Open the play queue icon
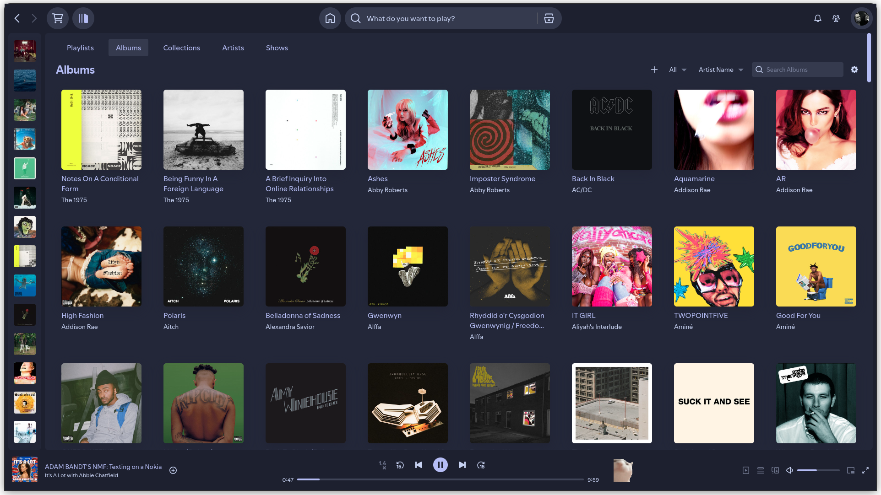Viewport: 881px width, 495px height. 761,470
